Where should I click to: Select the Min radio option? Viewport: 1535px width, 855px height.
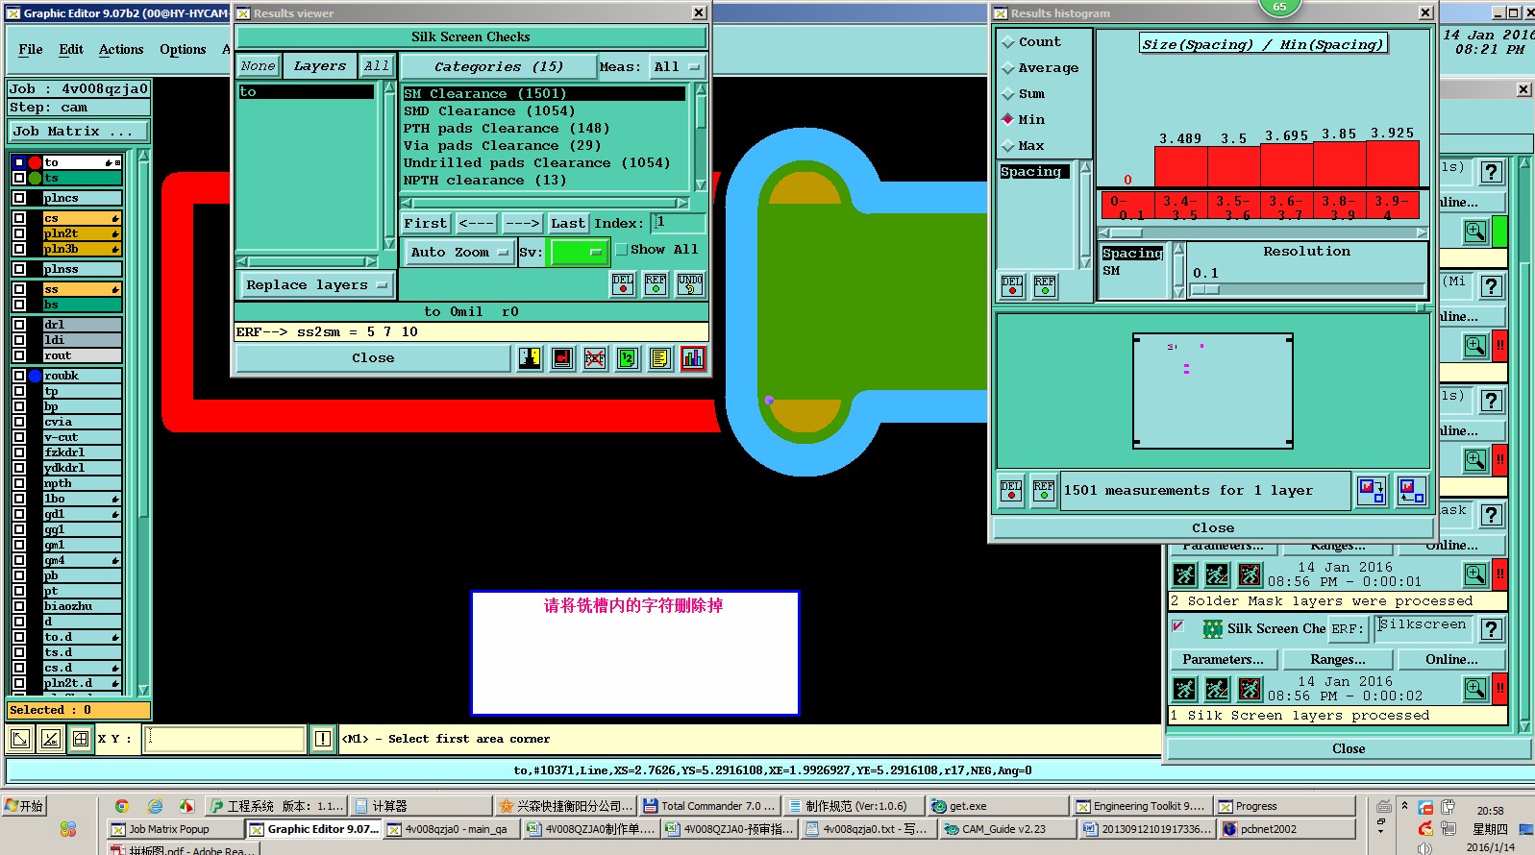pyautogui.click(x=1008, y=119)
